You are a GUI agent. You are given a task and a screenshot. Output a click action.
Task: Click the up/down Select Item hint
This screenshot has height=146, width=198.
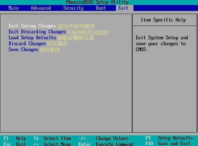coord(52,138)
